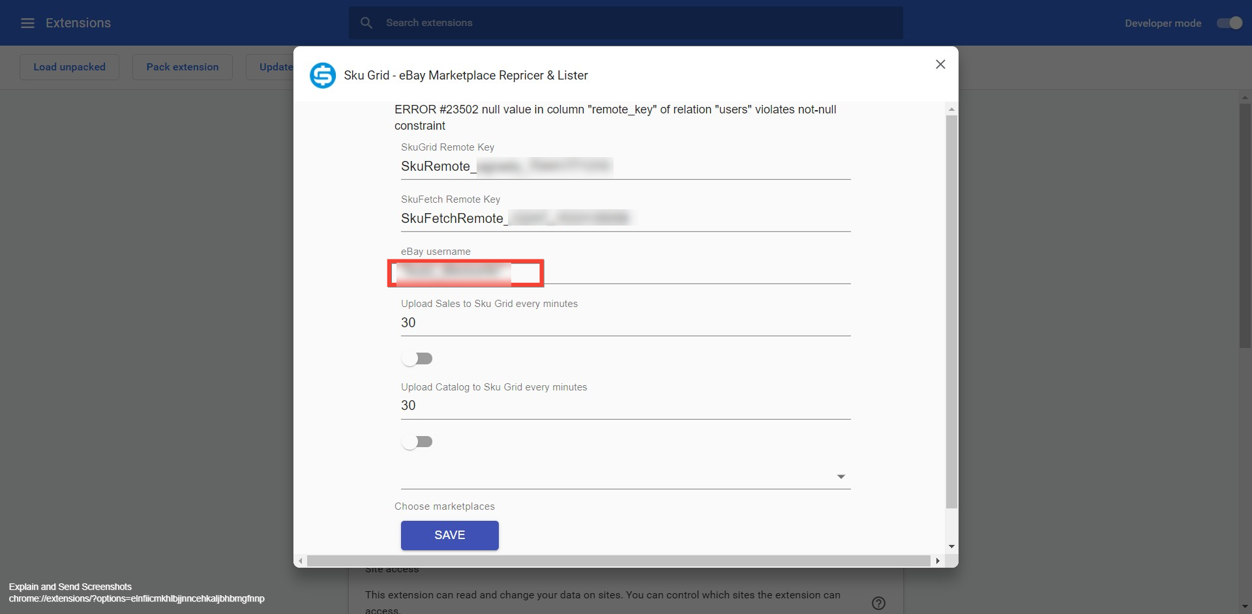This screenshot has width=1252, height=614.
Task: Click dialog vertical scrollbar down arrow
Action: coord(951,547)
